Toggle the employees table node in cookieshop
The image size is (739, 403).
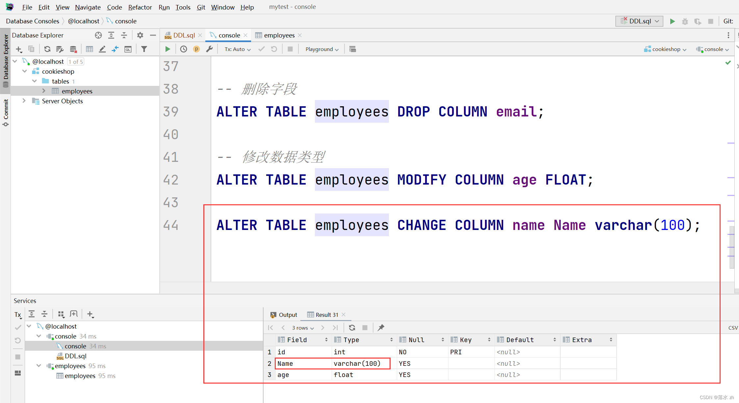(x=44, y=91)
